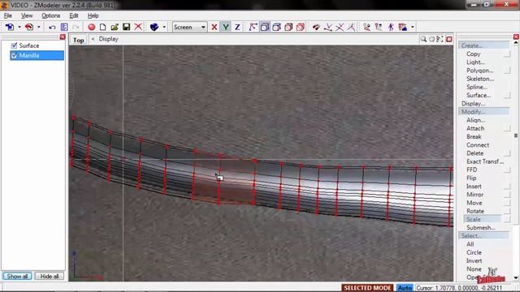Click the Export file toolbar icon

tap(29, 27)
